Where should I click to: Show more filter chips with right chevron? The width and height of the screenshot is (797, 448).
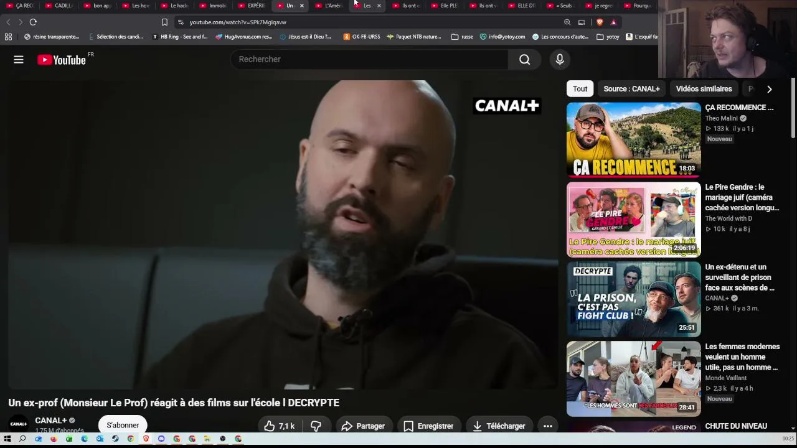[x=770, y=89]
